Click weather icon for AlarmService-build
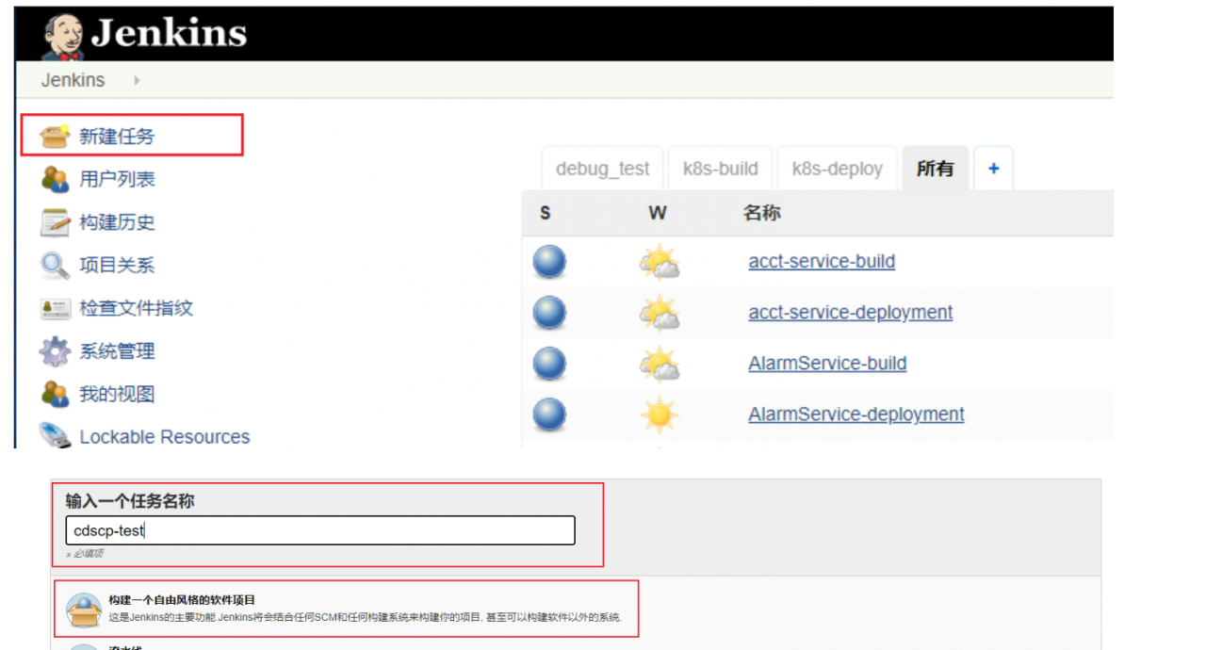Screen dimensions: 1206x650 (660, 365)
